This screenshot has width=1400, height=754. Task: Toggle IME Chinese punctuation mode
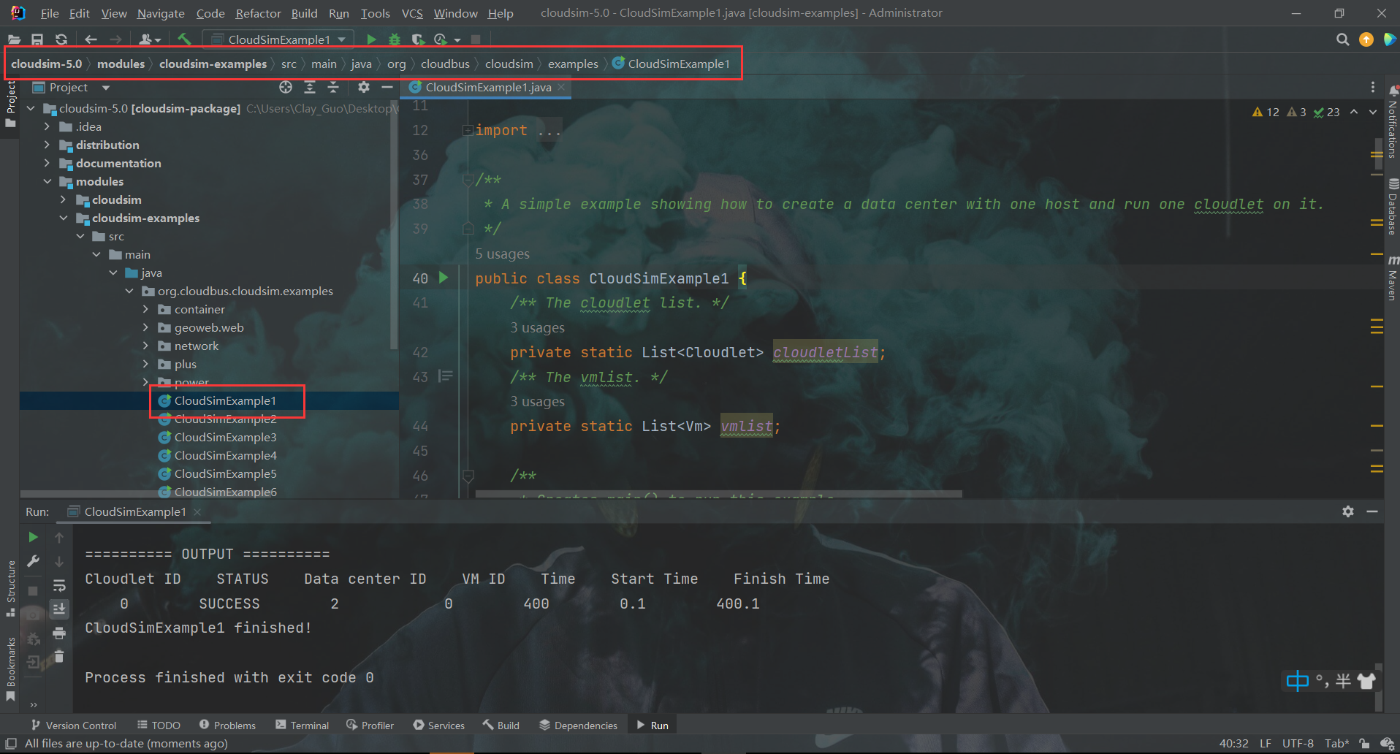1321,681
